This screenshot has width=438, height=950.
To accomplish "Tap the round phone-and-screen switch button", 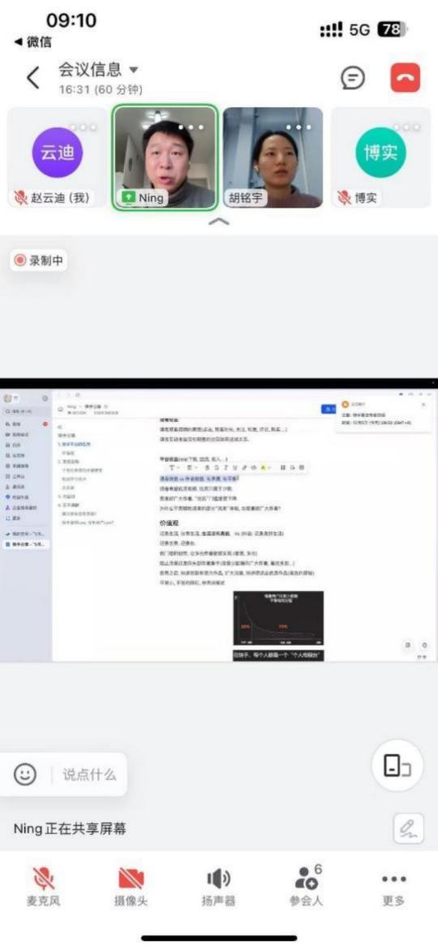I will (397, 766).
